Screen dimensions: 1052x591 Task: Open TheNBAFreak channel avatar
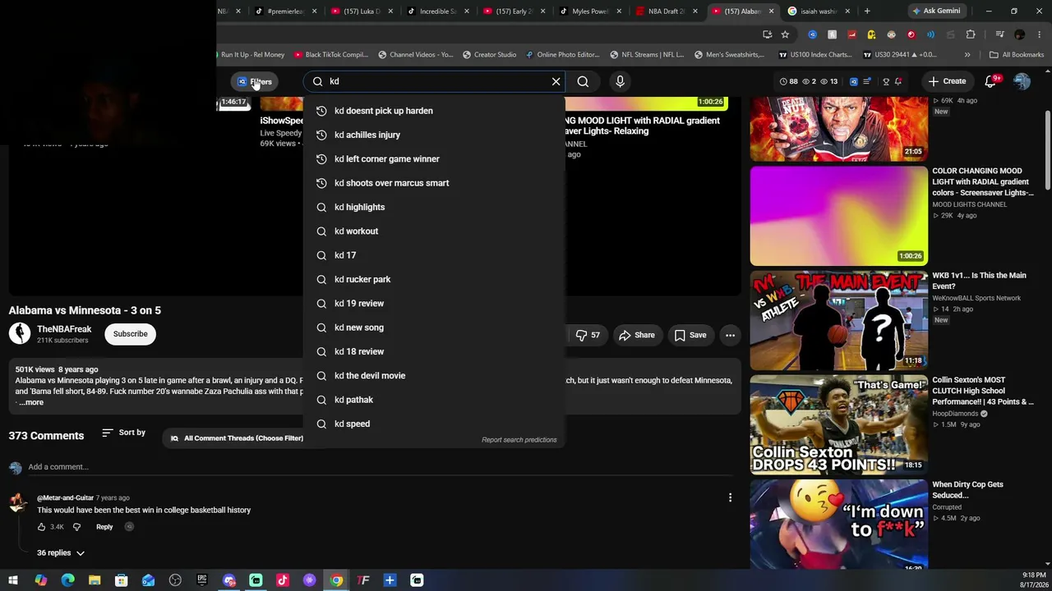click(x=20, y=333)
